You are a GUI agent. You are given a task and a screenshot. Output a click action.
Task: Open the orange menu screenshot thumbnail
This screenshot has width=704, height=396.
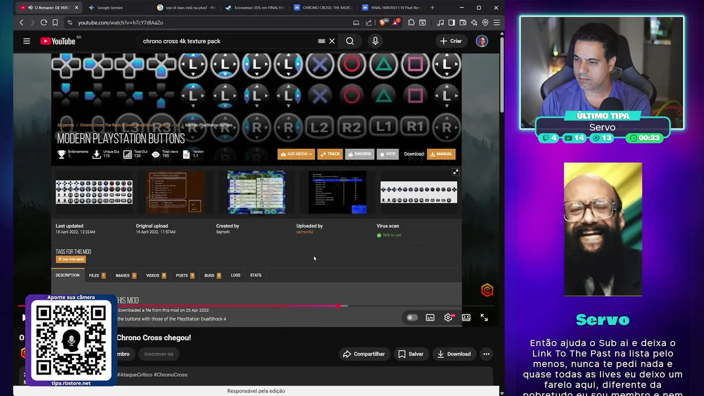(175, 192)
